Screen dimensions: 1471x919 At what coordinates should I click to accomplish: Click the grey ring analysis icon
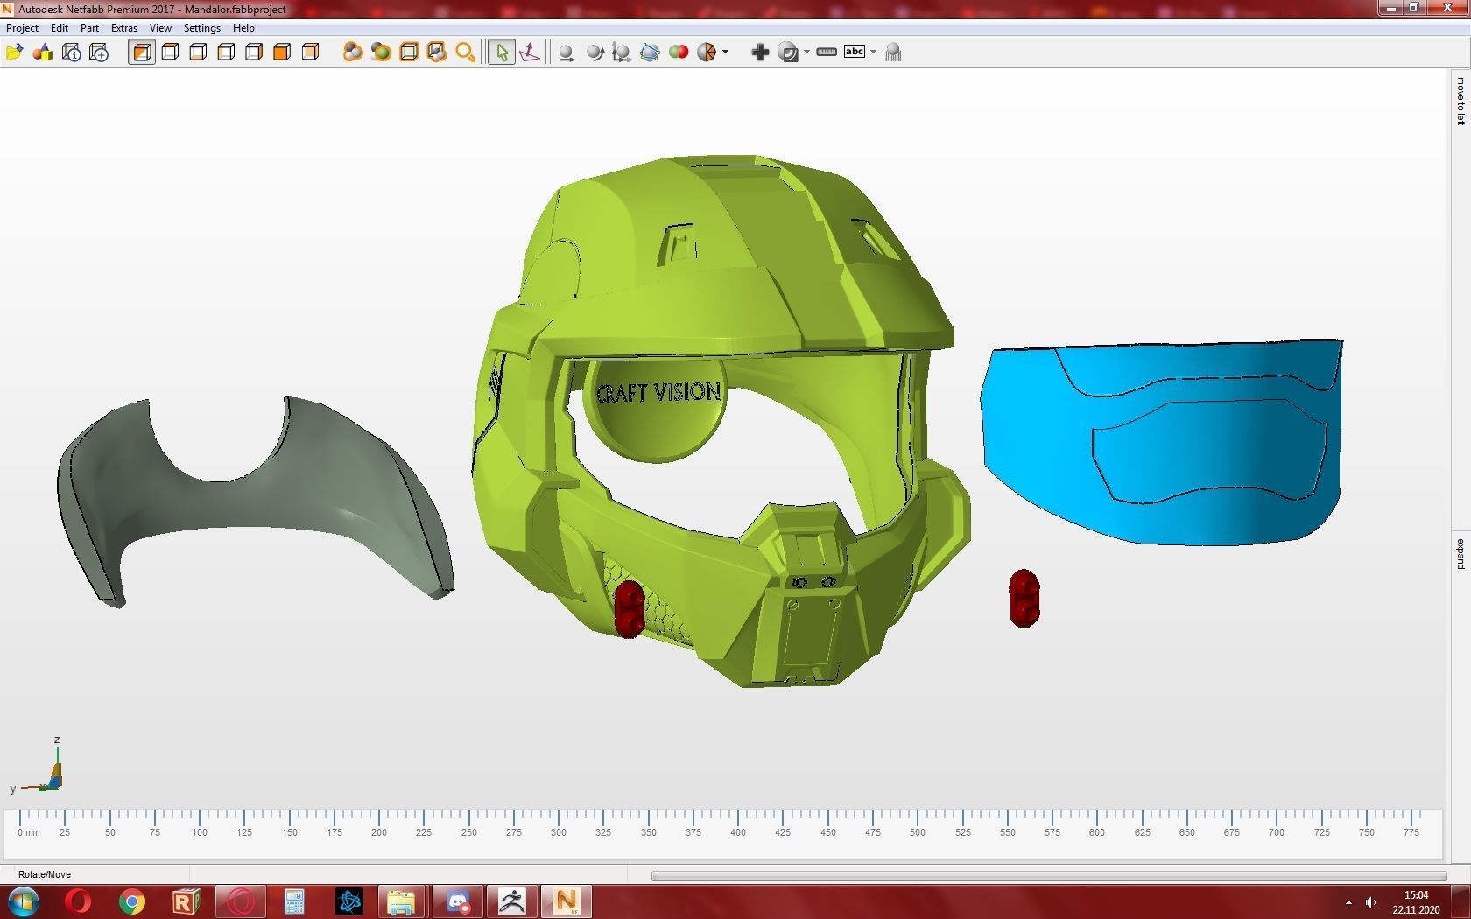(x=788, y=53)
